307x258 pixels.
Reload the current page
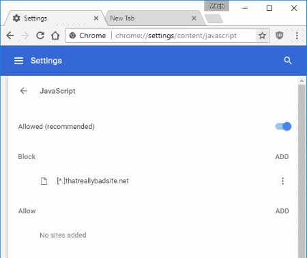click(x=40, y=35)
